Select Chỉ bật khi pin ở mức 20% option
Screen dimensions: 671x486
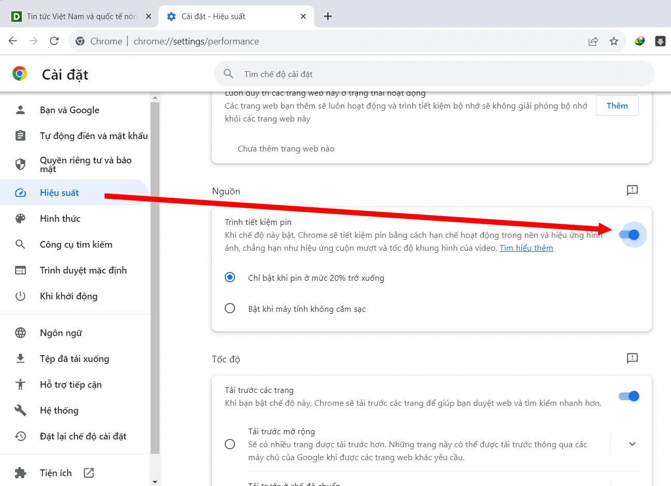(230, 278)
